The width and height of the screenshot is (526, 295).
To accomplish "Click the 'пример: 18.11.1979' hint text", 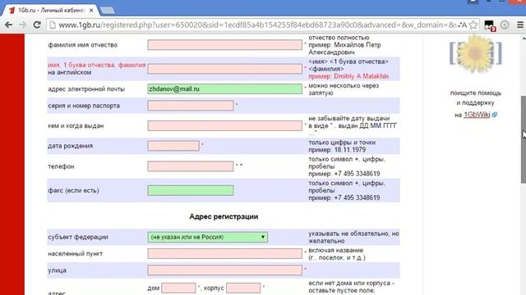I will pos(337,150).
